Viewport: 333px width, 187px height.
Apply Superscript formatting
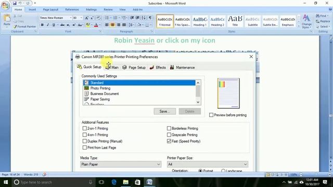(74, 25)
